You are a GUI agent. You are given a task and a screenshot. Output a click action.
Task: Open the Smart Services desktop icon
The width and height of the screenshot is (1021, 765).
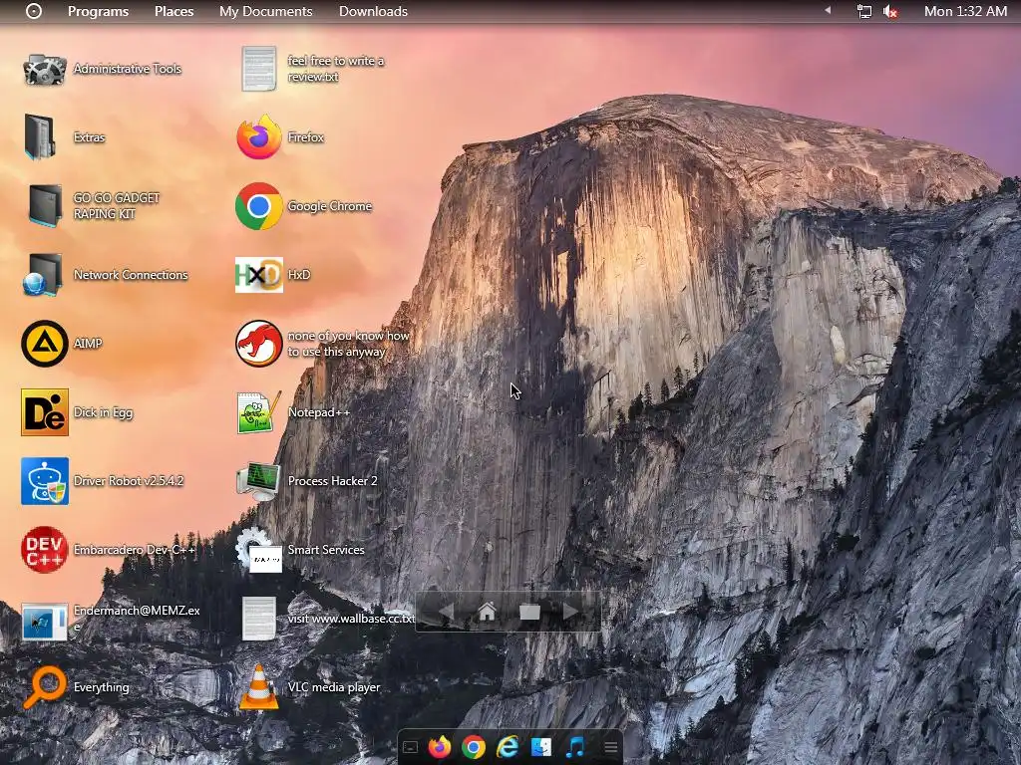(259, 550)
